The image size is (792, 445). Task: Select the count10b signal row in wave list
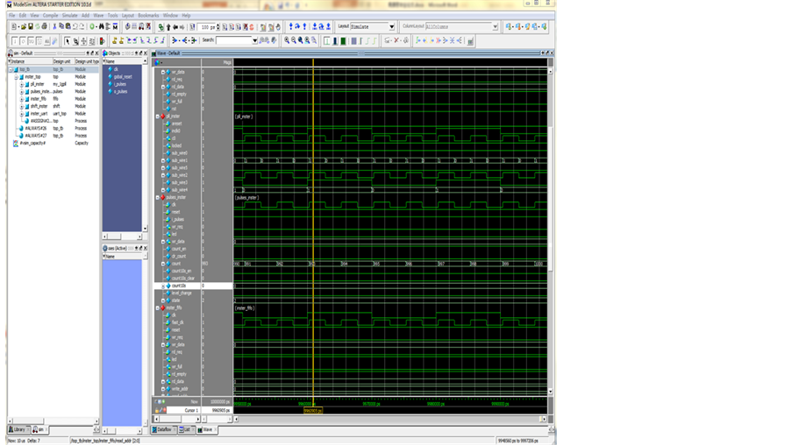178,286
